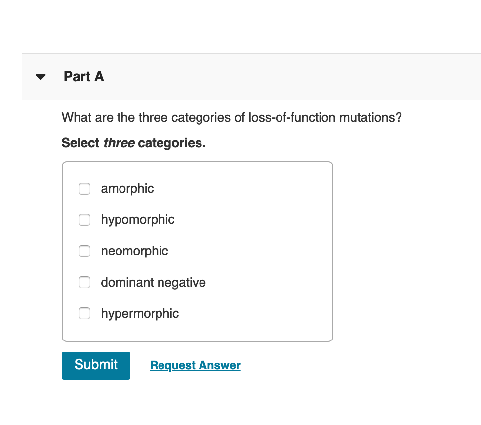Toggle the amorphic answer off
Image resolution: width=481 pixels, height=425 pixels.
click(x=84, y=189)
